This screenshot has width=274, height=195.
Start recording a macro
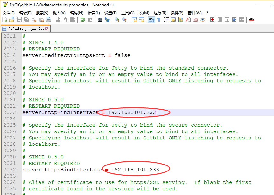[x=212, y=20]
